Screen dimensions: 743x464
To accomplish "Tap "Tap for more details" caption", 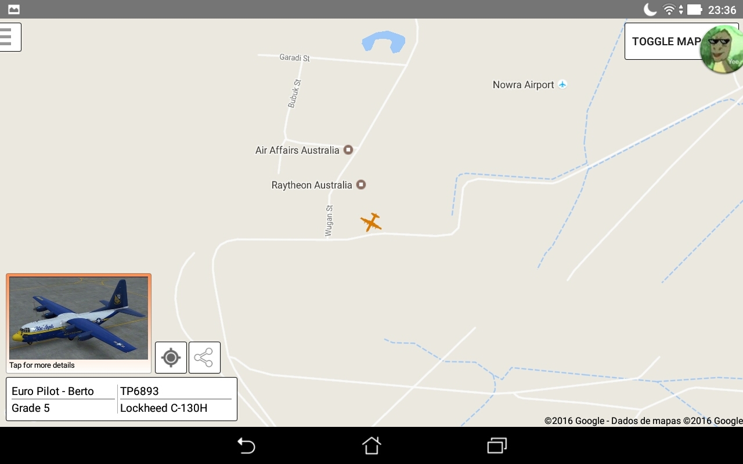I will tap(42, 365).
